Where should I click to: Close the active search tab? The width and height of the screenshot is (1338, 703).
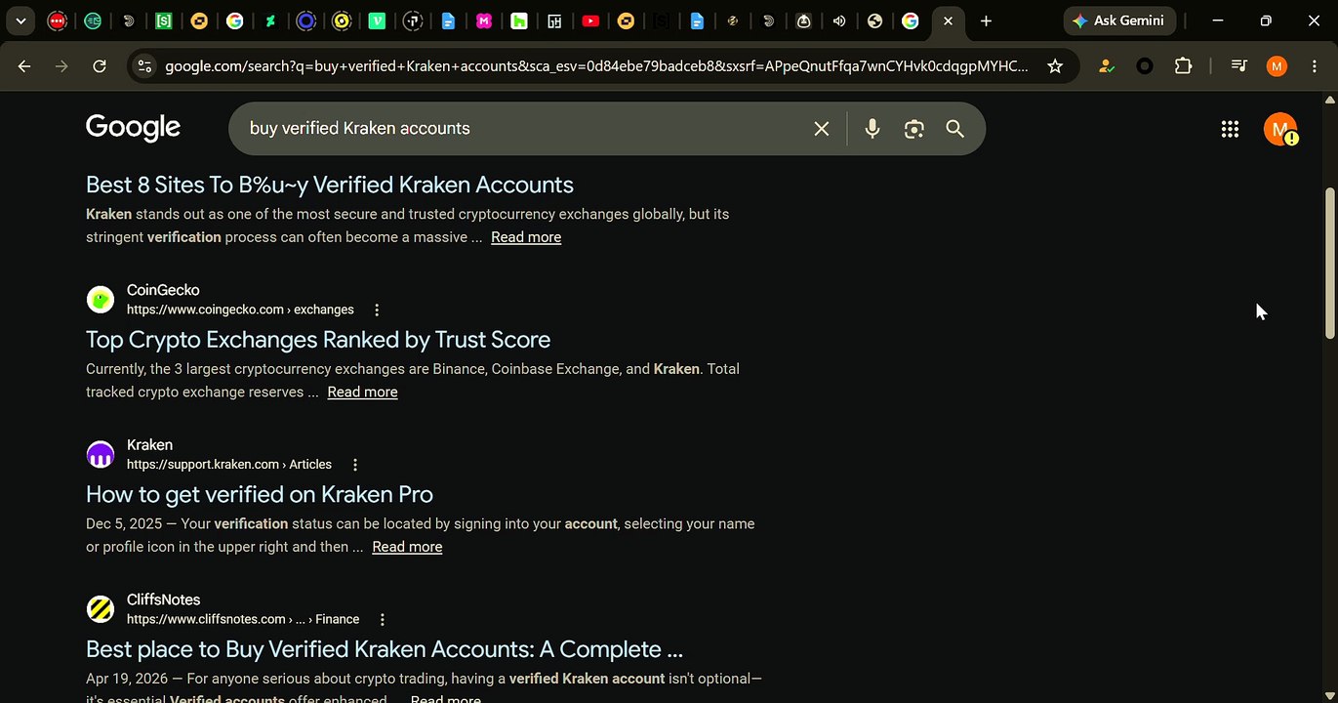(x=947, y=21)
